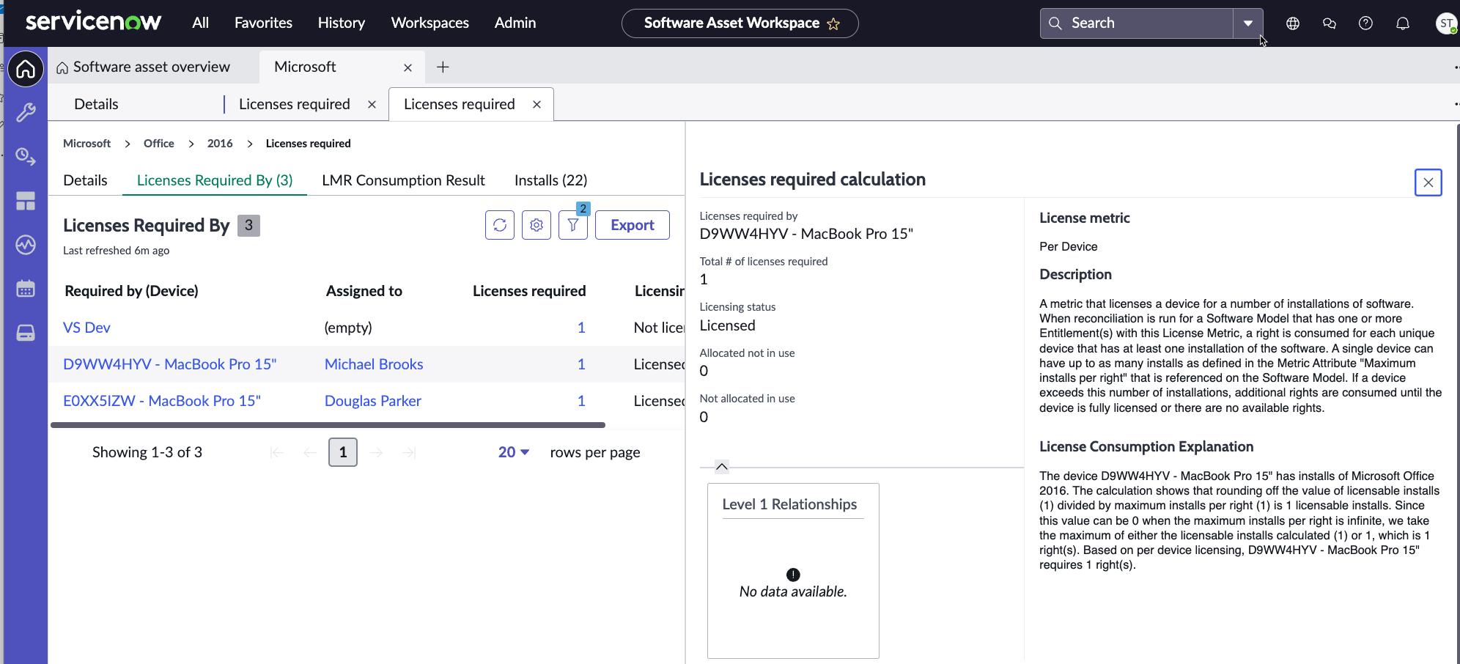Export the Licenses Required By list
Image resolution: width=1460 pixels, height=664 pixels.
pyautogui.click(x=633, y=225)
